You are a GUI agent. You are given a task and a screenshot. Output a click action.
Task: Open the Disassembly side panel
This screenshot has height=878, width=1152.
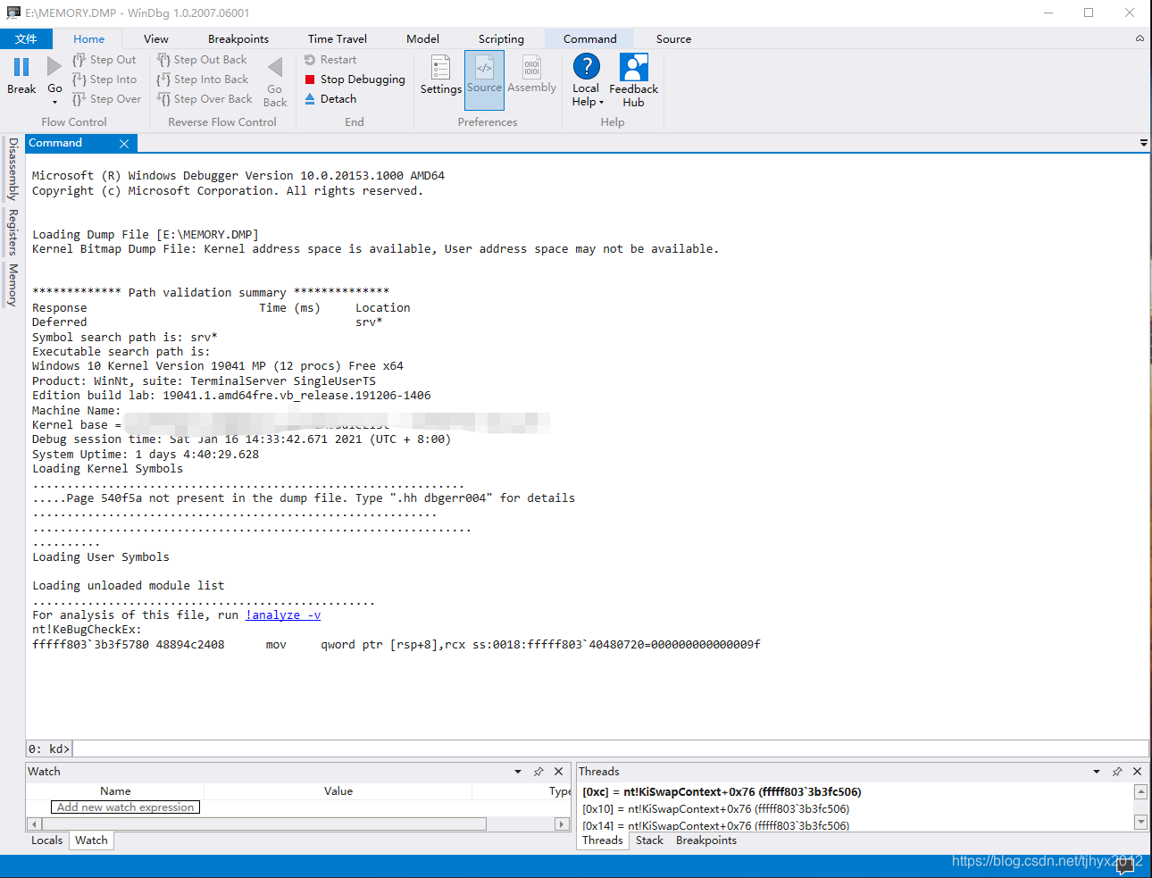[13, 169]
